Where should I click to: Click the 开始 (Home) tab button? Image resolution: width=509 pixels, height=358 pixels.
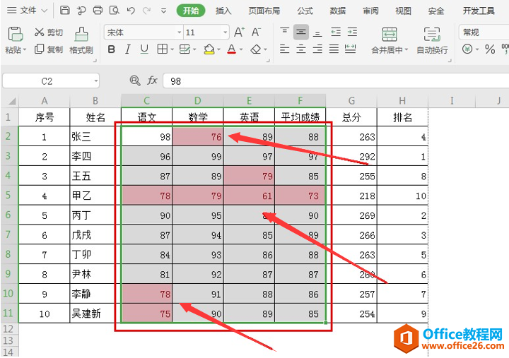191,11
